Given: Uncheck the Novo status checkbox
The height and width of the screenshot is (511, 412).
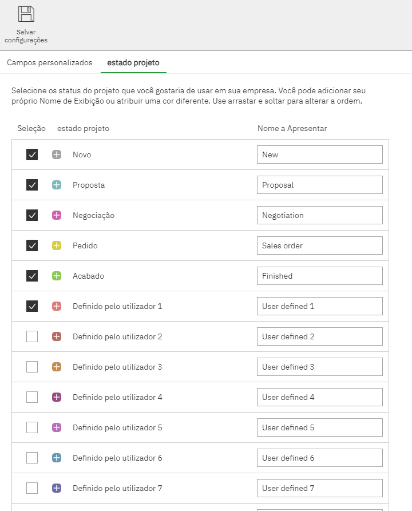Looking at the screenshot, I should [32, 155].
